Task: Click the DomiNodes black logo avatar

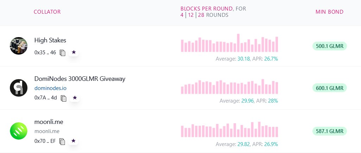Action: click(19, 88)
